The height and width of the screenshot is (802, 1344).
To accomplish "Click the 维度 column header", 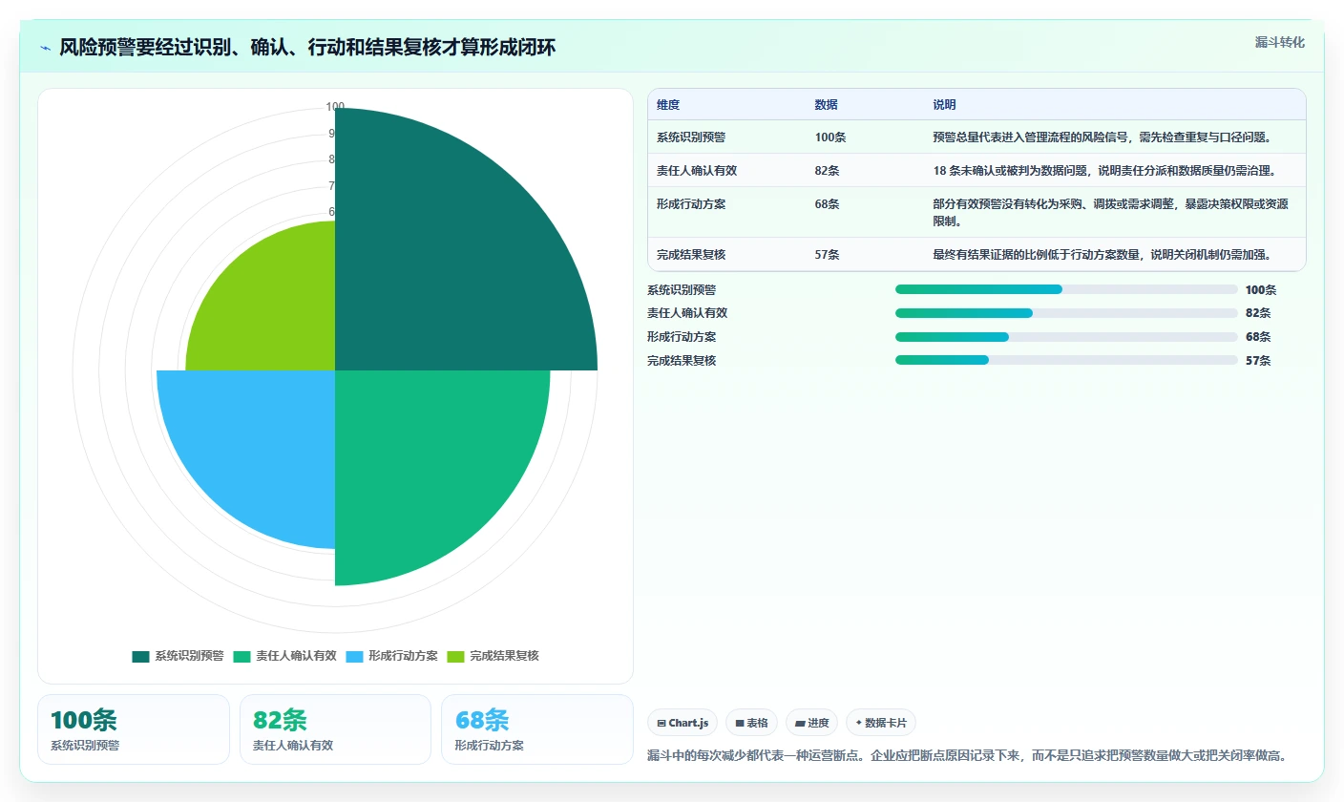I will coord(668,105).
